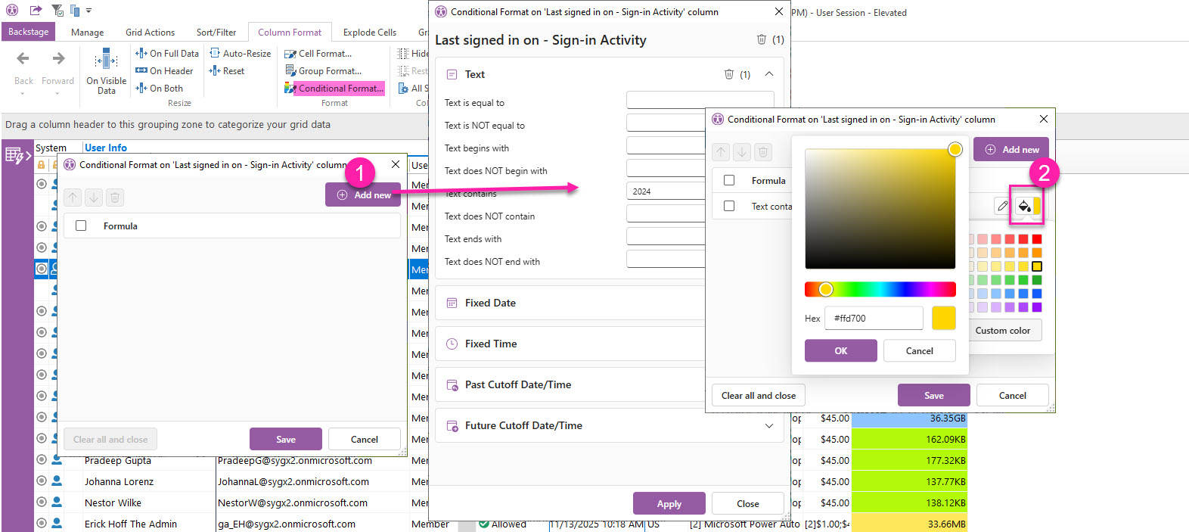Click the Back navigation arrow

click(x=23, y=59)
